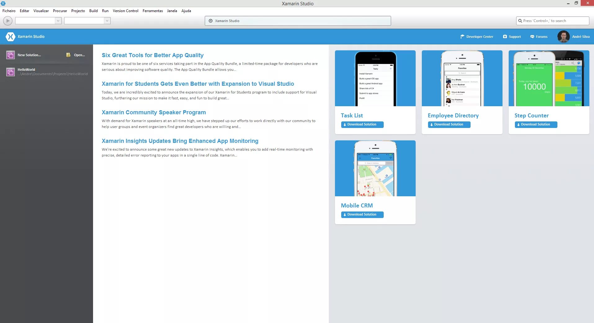Click the App Quality Bundle article summary
This screenshot has height=323, width=594.
(210, 66)
